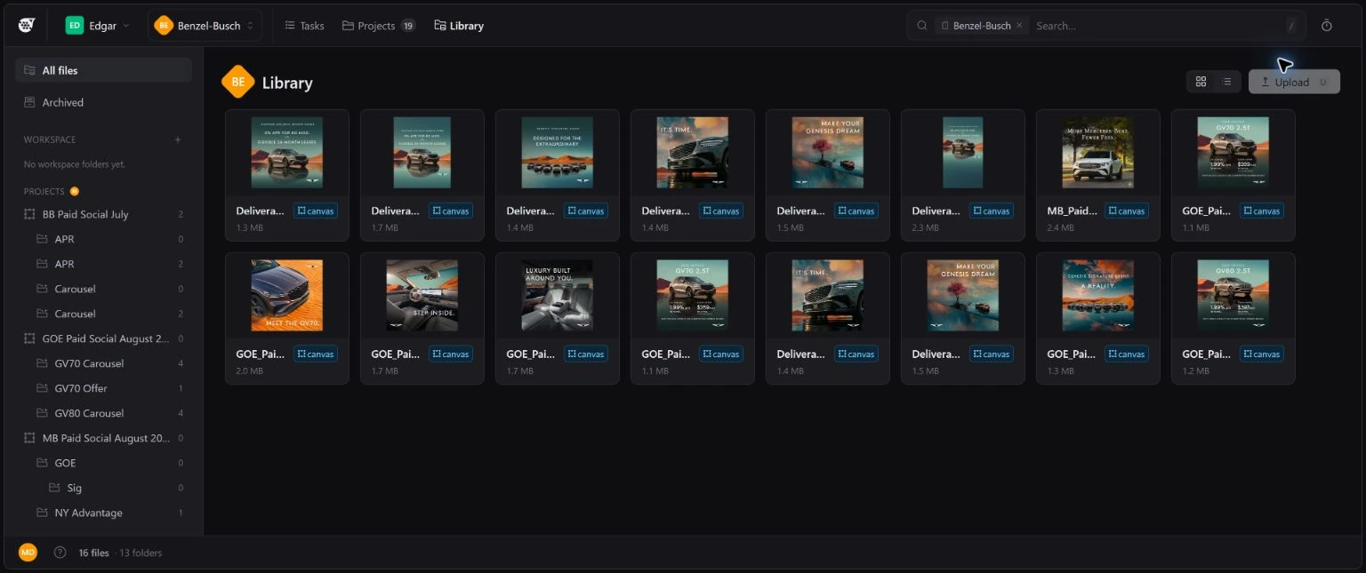Click the magnifier icon in the search bar

click(922, 26)
